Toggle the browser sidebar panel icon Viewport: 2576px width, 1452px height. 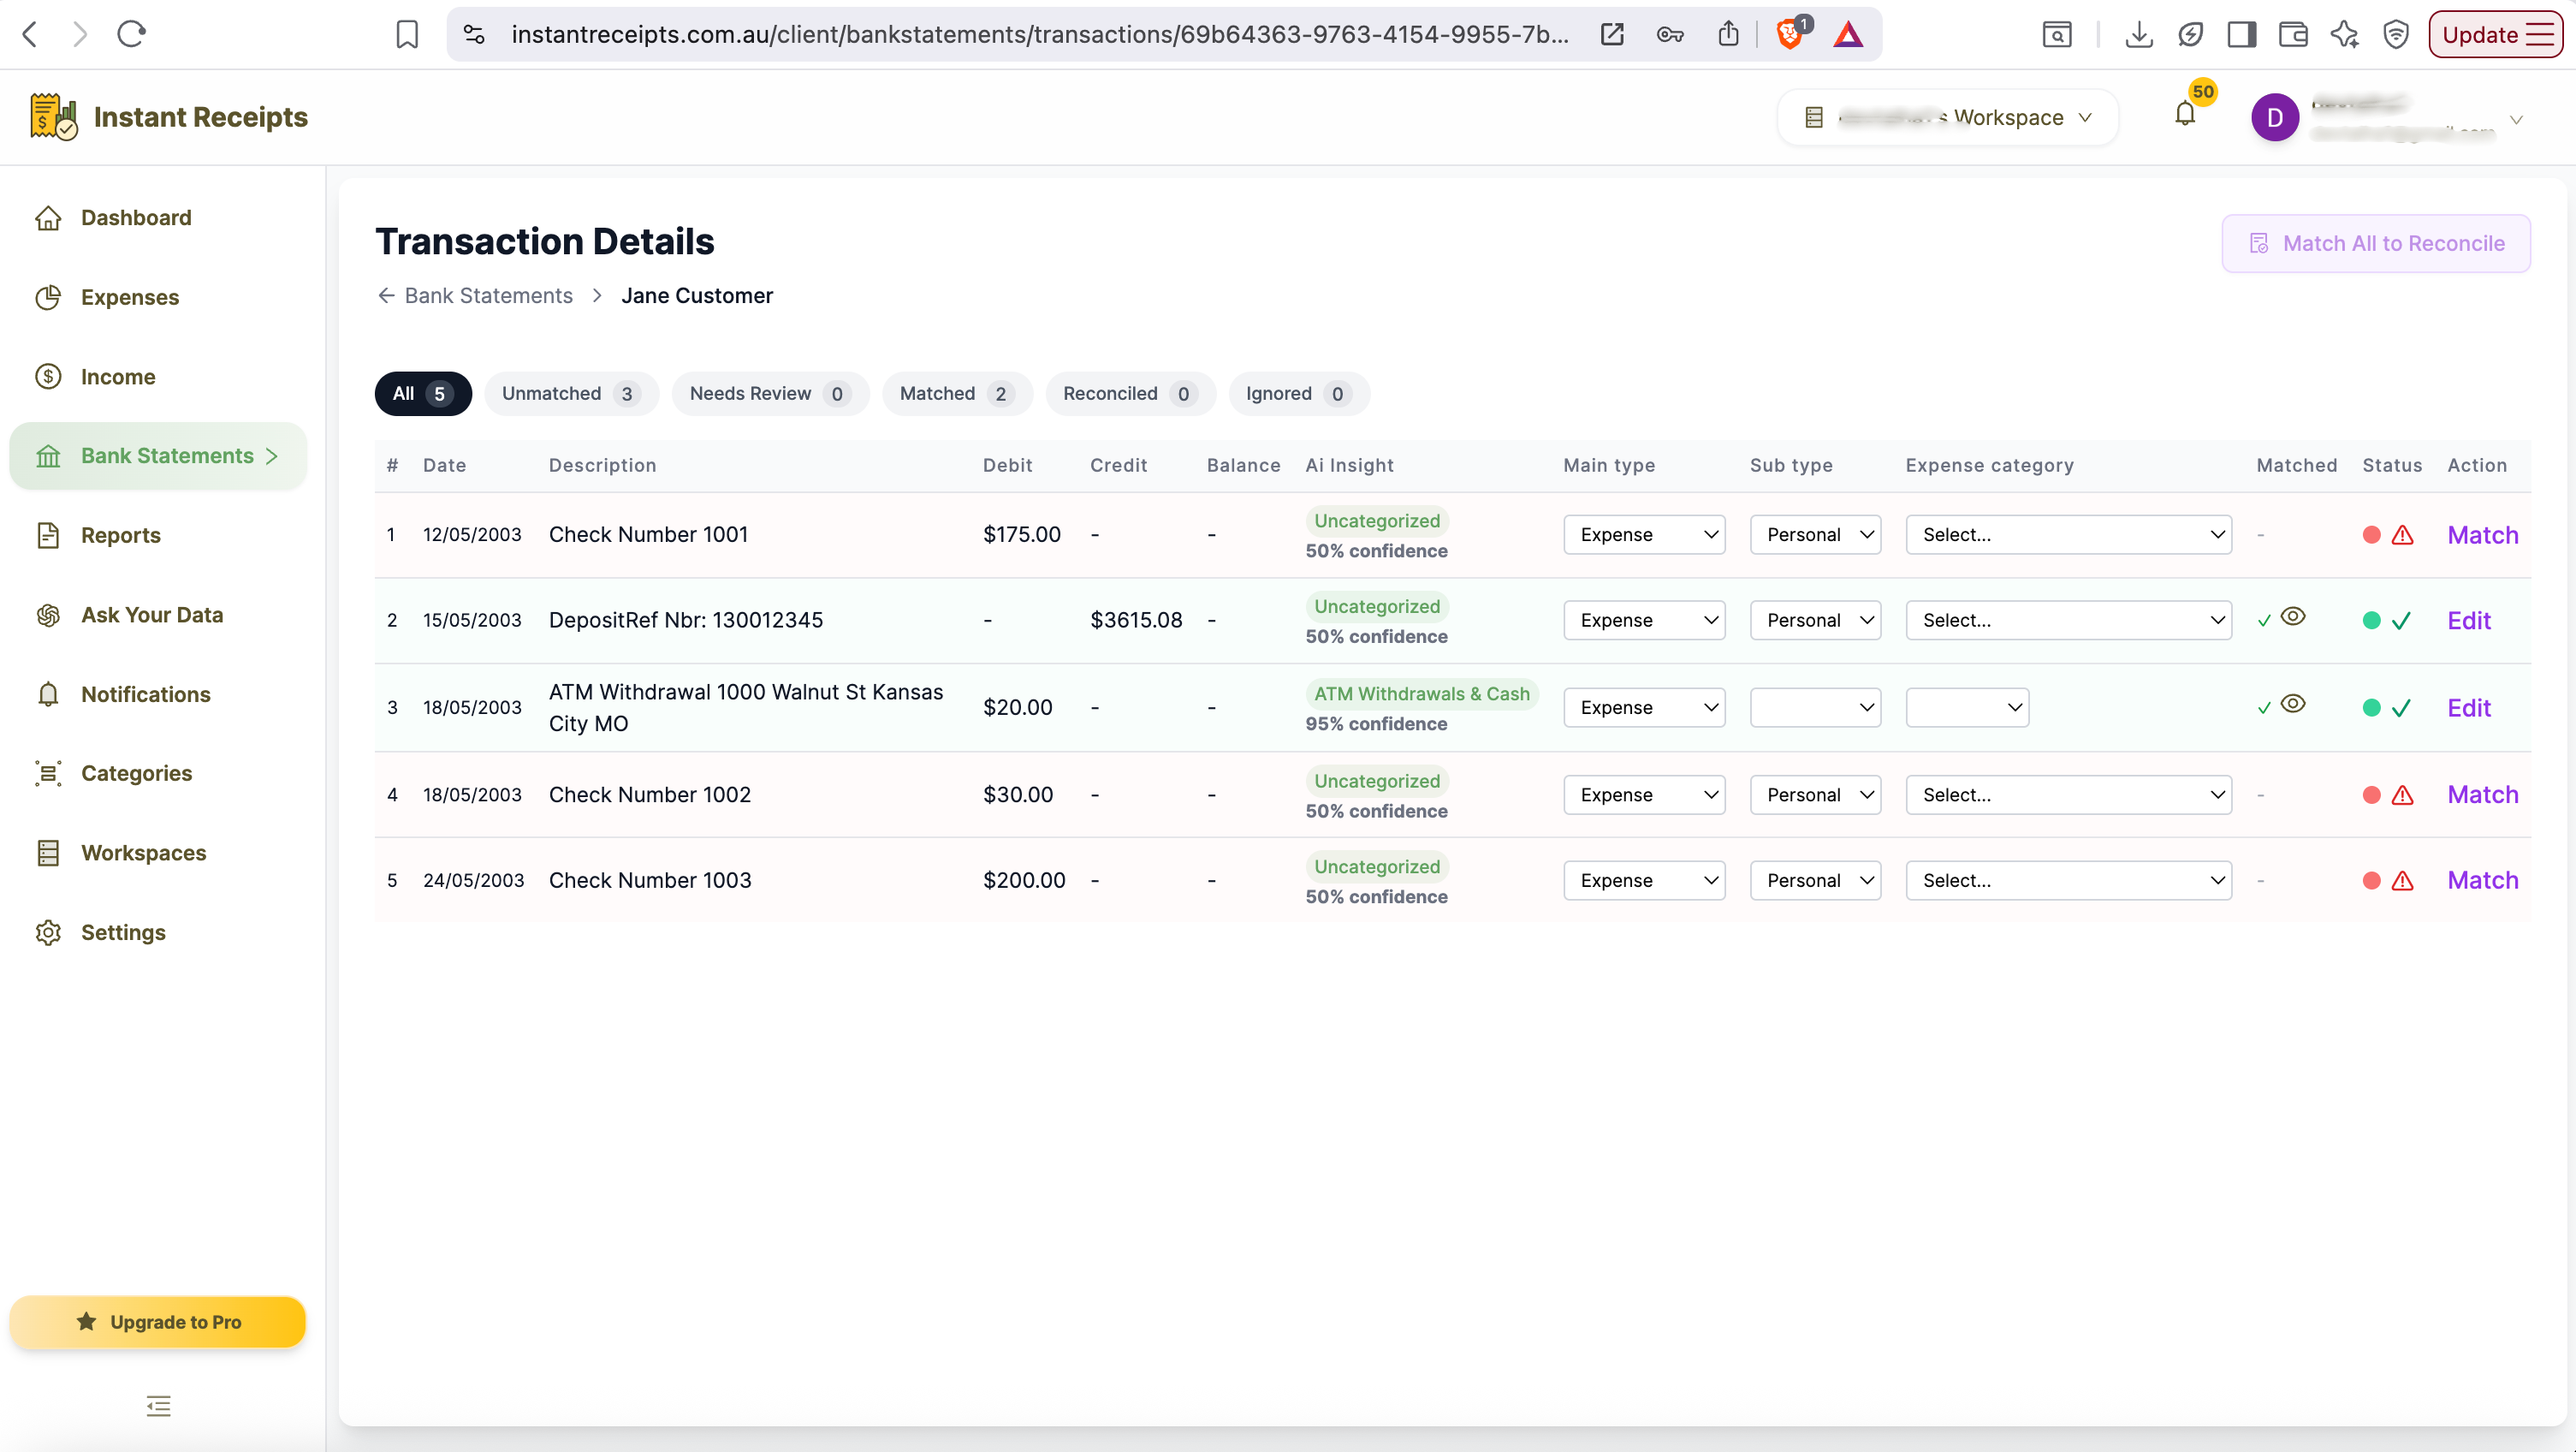(x=2242, y=35)
